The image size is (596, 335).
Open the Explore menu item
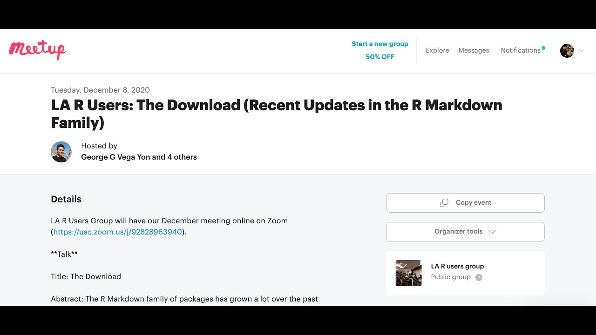click(437, 50)
